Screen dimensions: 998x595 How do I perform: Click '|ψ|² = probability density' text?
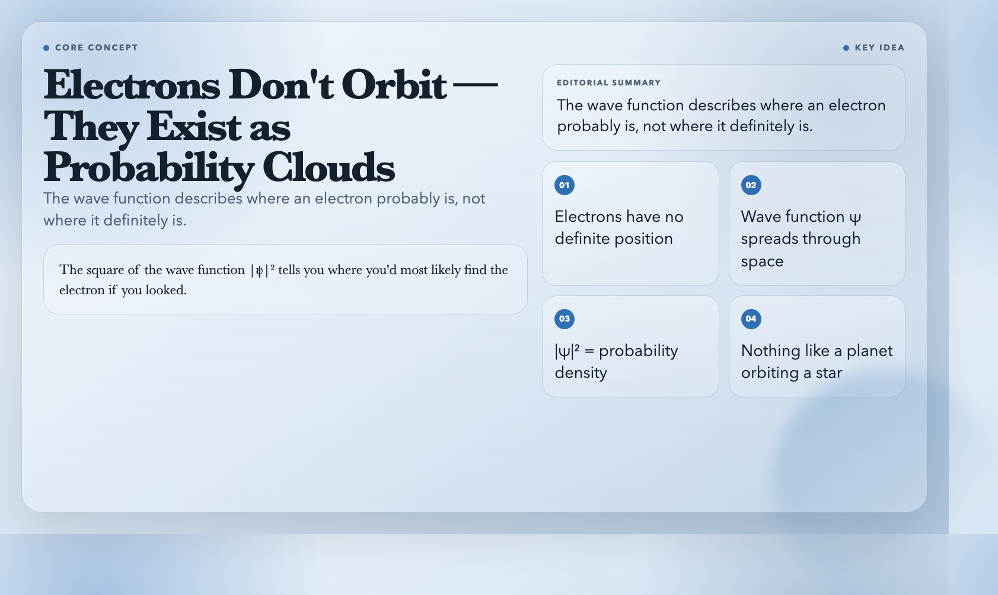click(616, 361)
